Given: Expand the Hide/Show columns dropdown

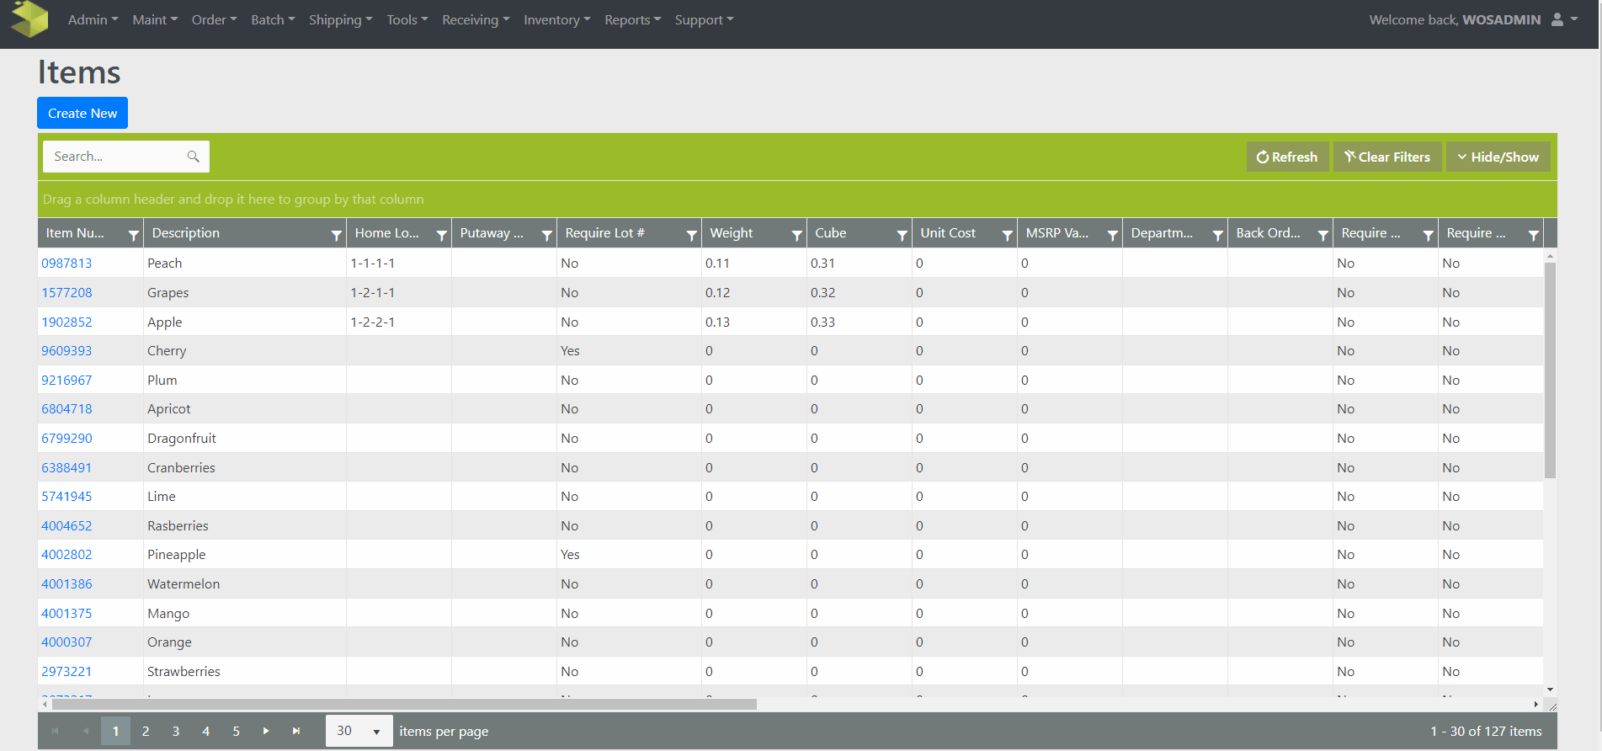Looking at the screenshot, I should tap(1498, 157).
